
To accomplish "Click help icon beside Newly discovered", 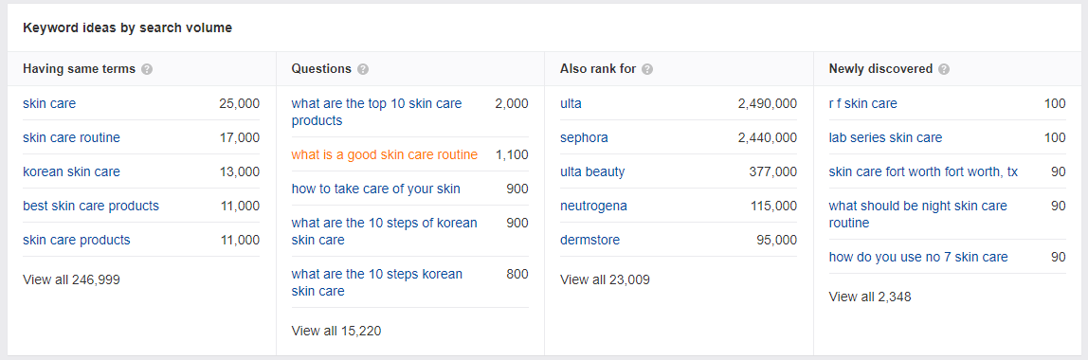I will tap(944, 69).
